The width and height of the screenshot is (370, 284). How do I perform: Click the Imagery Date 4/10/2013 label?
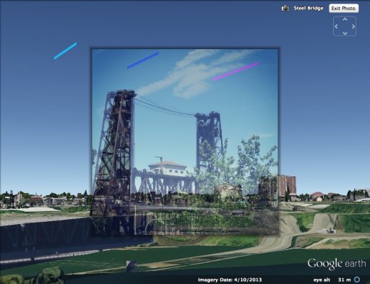(230, 280)
